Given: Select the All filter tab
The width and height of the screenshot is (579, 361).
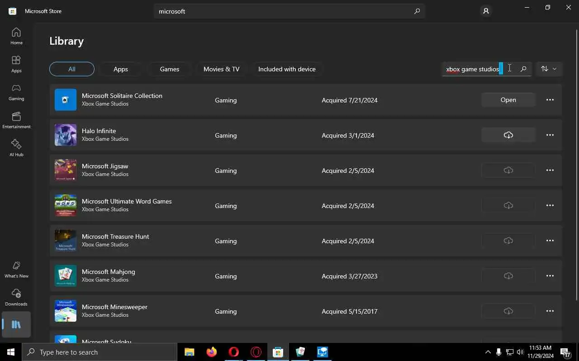Looking at the screenshot, I should pos(72,69).
